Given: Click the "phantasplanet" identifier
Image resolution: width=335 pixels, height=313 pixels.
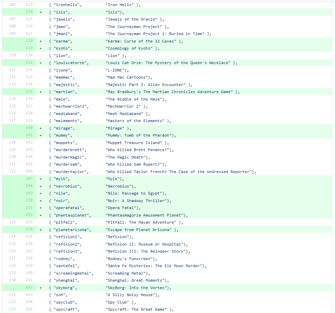Looking at the screenshot, I should pos(71,216).
